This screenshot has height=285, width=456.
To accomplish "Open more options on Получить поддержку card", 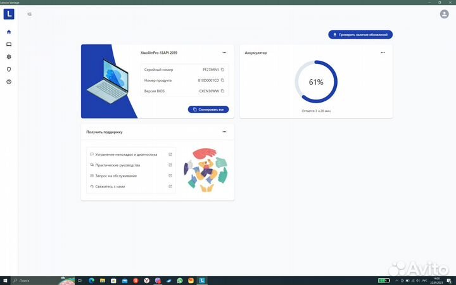I will tap(224, 132).
